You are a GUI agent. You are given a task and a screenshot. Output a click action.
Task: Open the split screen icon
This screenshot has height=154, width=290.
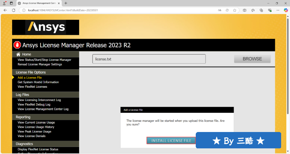(245, 10)
